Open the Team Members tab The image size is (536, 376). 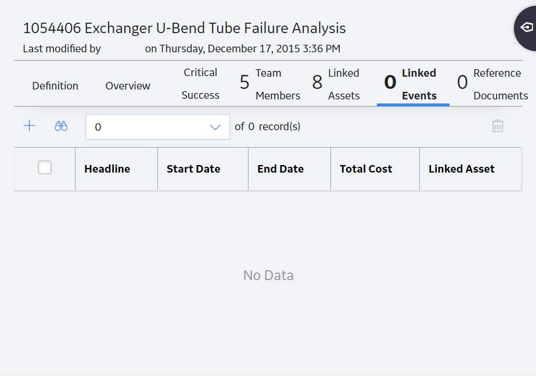(x=270, y=84)
